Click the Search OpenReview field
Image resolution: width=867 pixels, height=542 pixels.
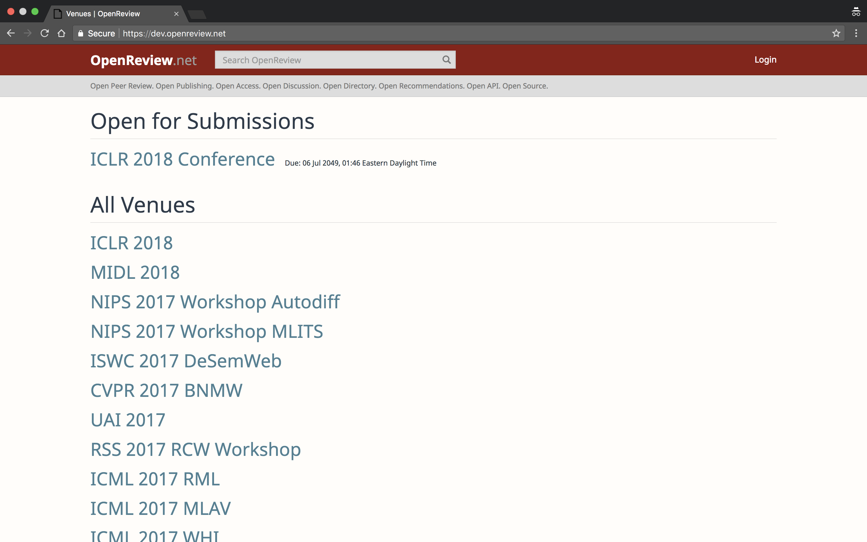click(x=335, y=60)
